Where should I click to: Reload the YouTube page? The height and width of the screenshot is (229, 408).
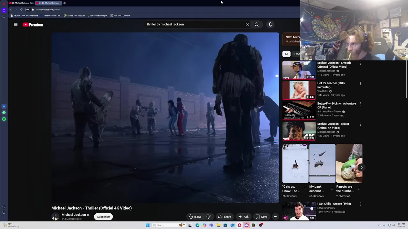tap(21, 10)
